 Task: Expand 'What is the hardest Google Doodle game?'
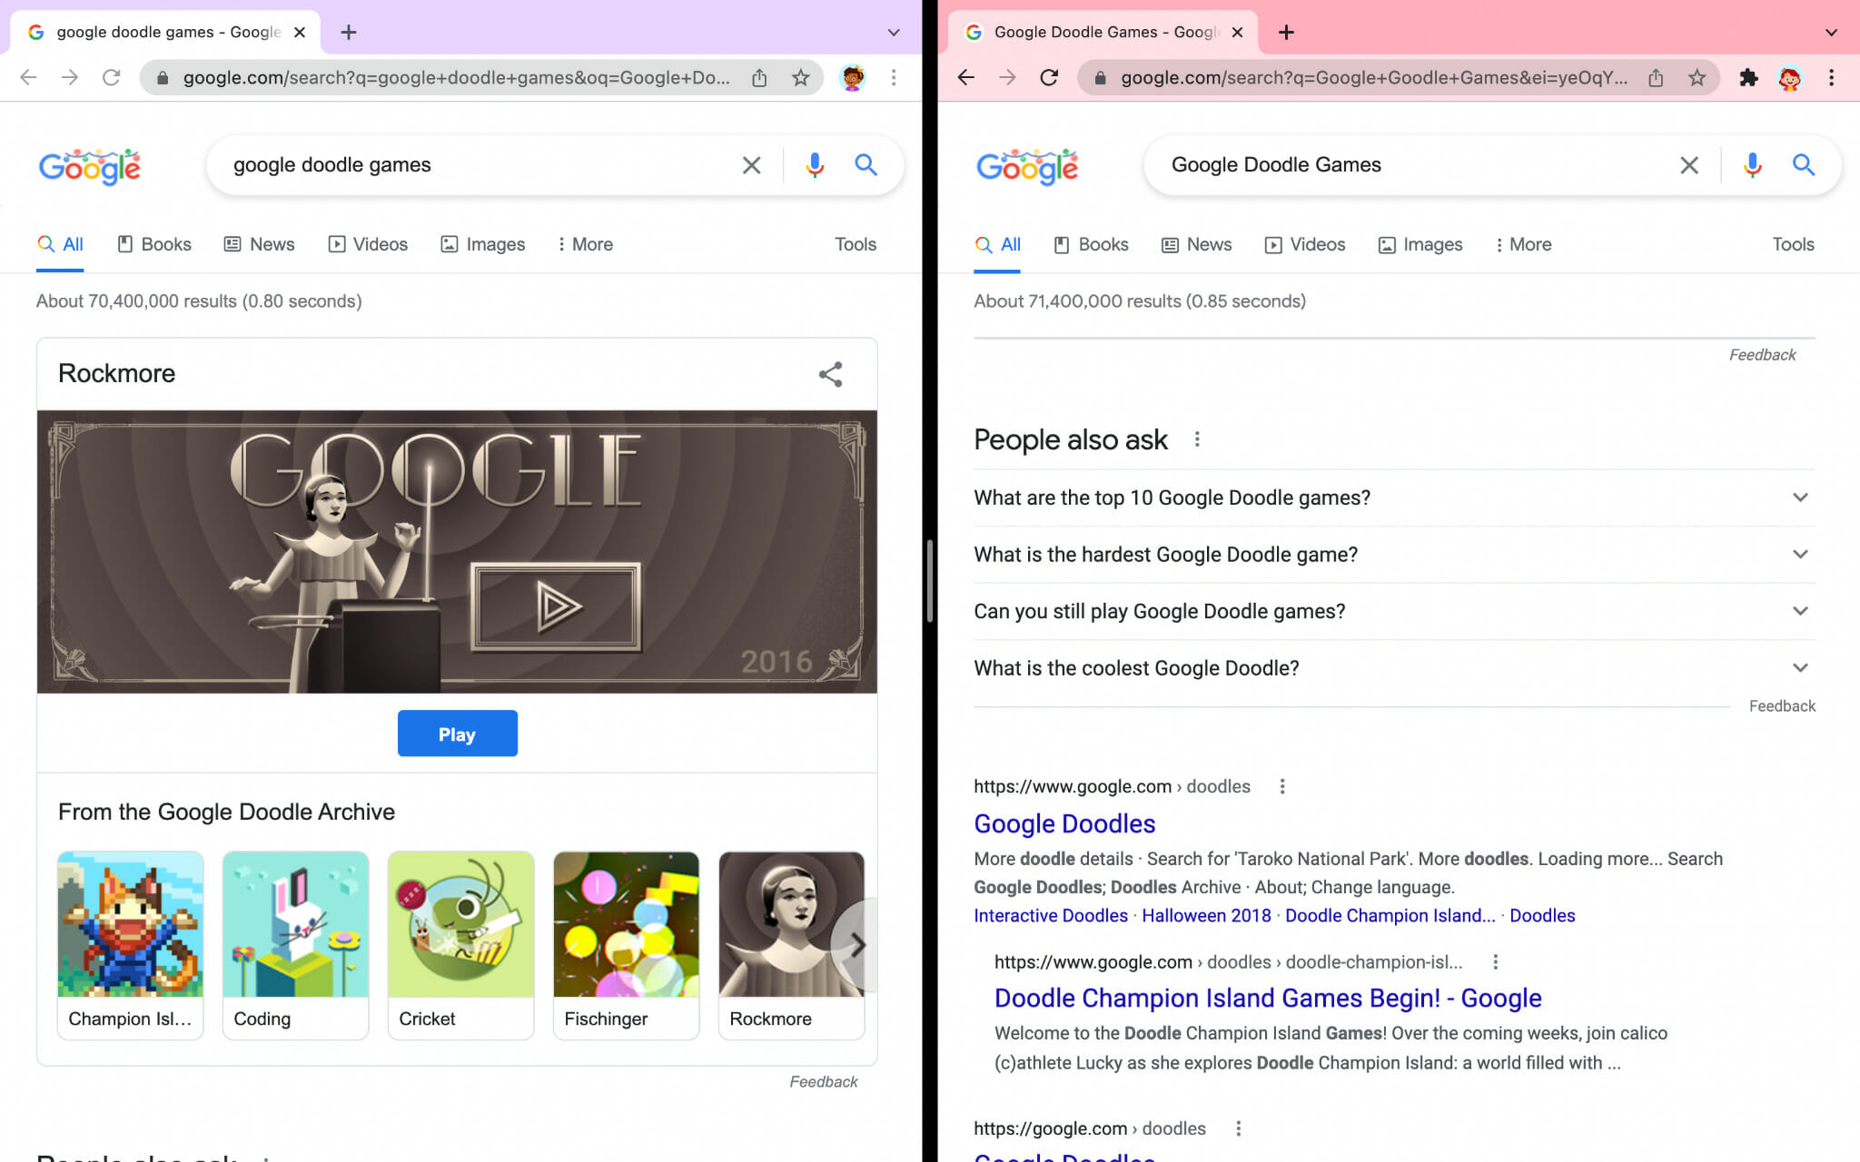1392,555
